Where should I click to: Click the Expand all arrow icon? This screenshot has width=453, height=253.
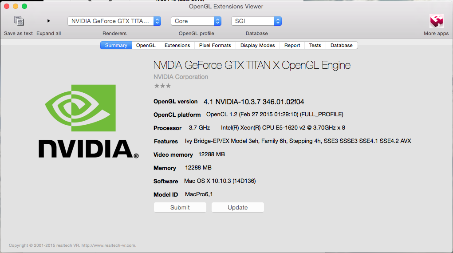click(48, 21)
